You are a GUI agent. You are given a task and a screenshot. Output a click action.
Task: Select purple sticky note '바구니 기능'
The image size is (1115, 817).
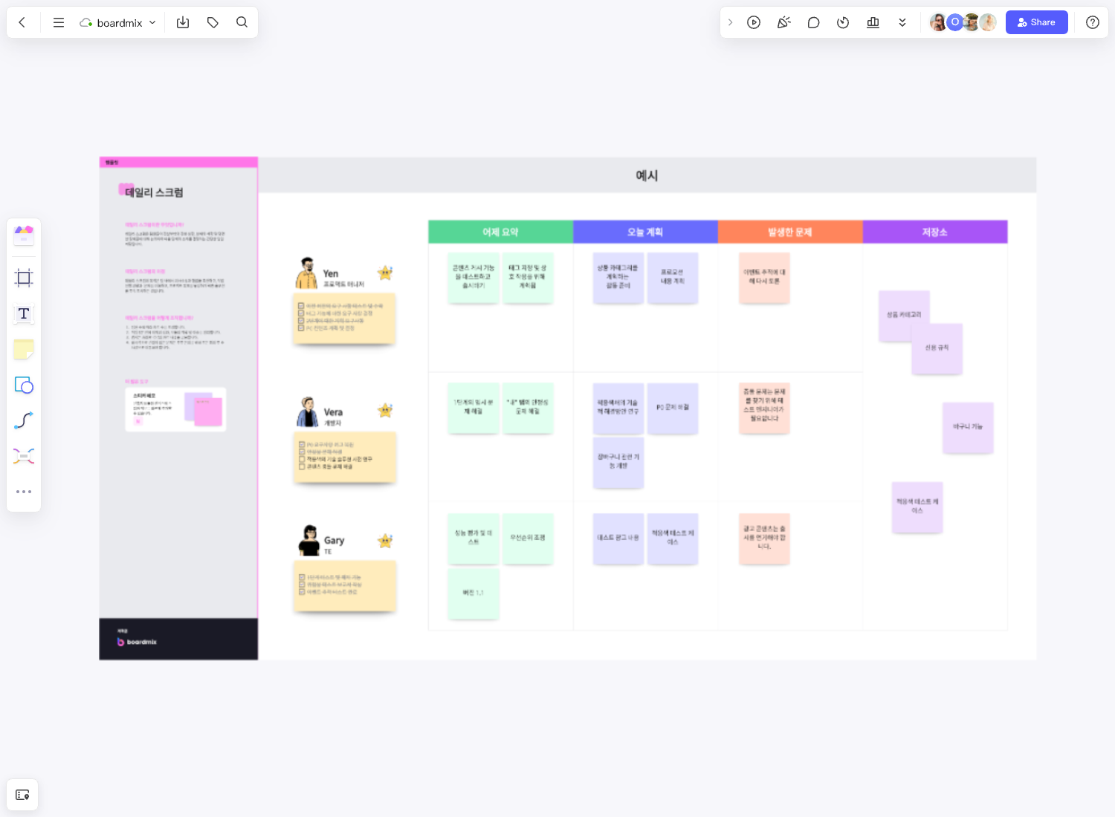pos(968,428)
